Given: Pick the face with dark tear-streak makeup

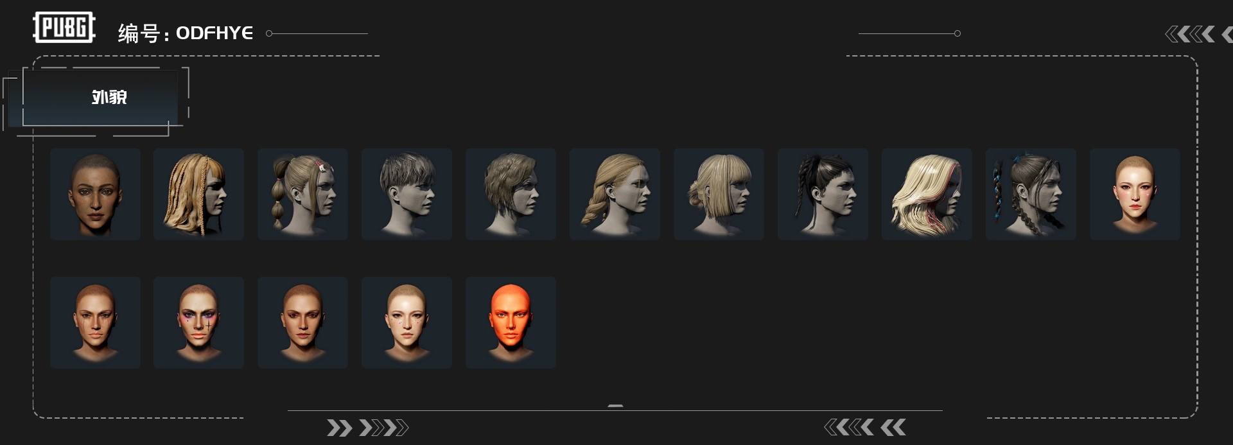Looking at the screenshot, I should coord(95,322).
